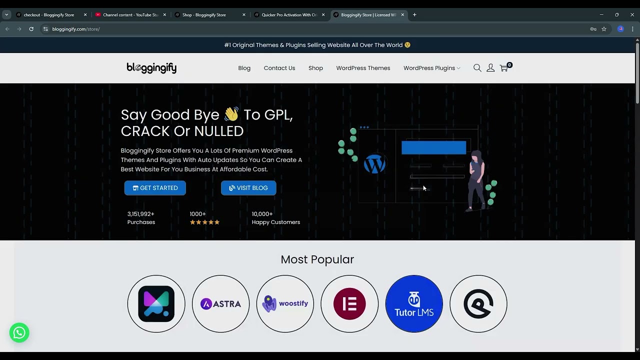Switch to the Shop - Bloggingify Store tab

tap(209, 14)
